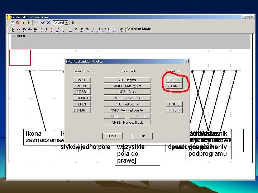Accept the rung with blue checkmark
This screenshot has height=193, width=258.
coord(43,23)
